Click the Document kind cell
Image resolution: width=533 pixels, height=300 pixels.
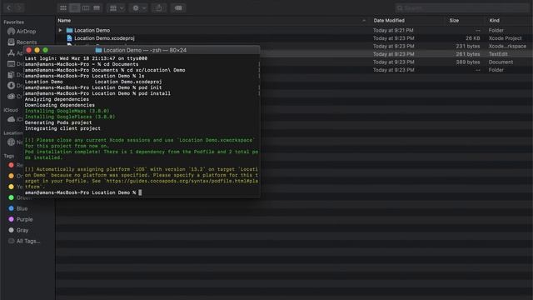pos(501,62)
